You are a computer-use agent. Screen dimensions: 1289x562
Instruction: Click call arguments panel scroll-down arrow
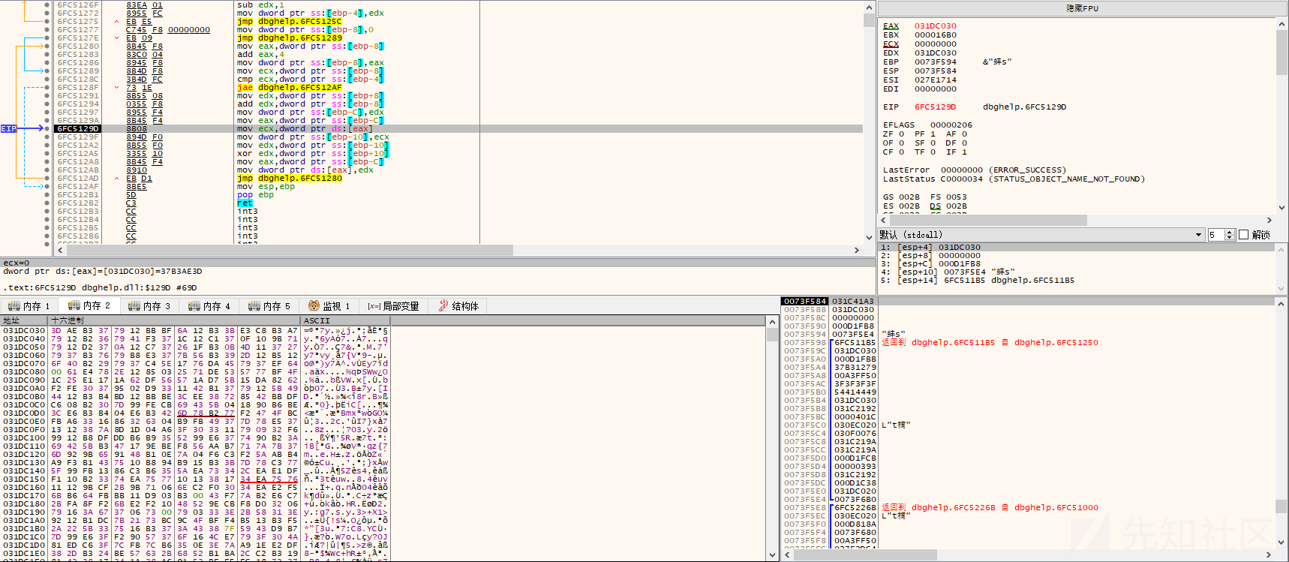1281,288
